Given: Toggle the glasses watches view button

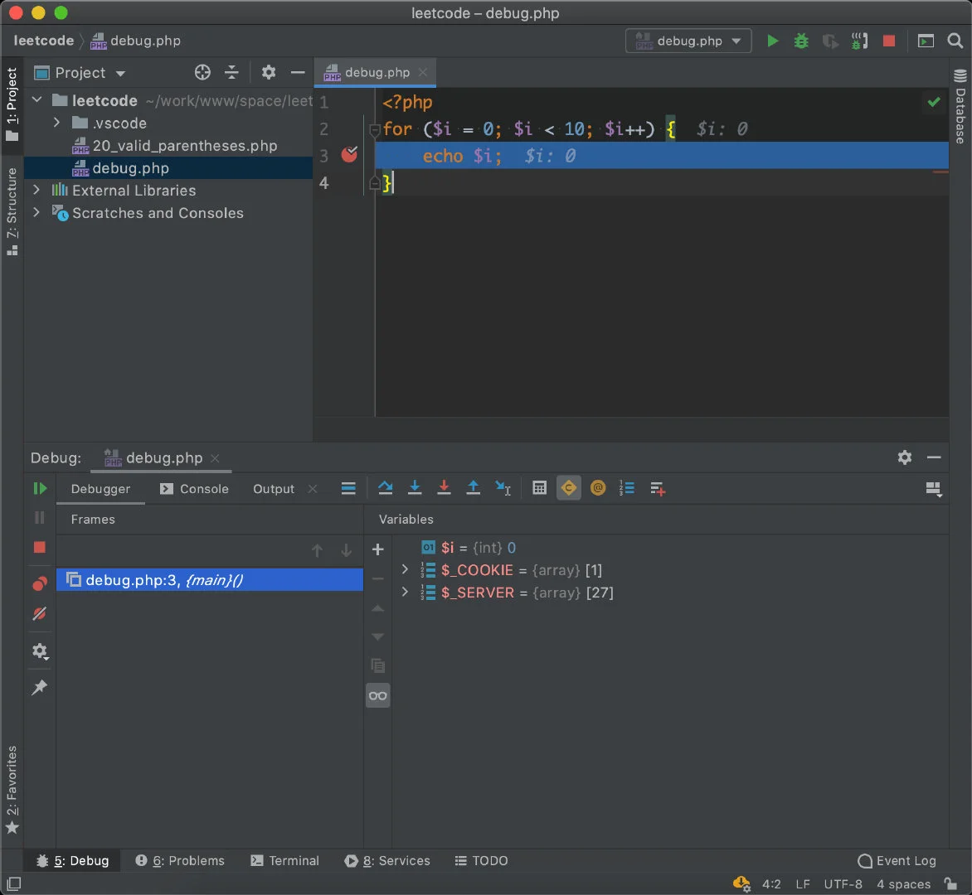Looking at the screenshot, I should (x=377, y=695).
